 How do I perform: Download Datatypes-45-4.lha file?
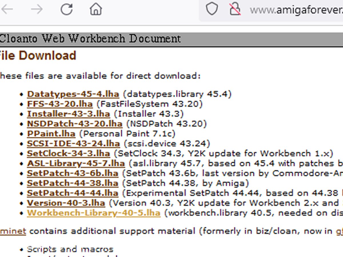tap(73, 94)
